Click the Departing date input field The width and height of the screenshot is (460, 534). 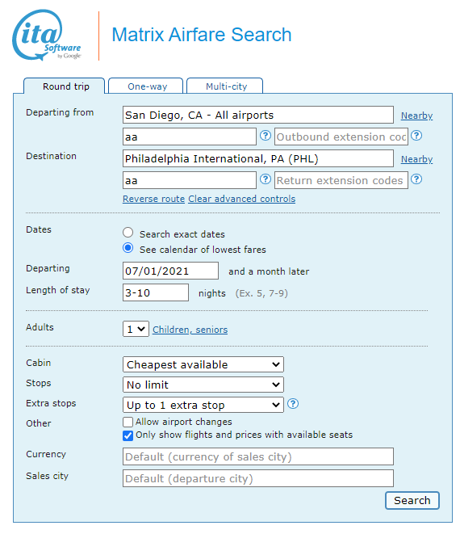coord(170,271)
